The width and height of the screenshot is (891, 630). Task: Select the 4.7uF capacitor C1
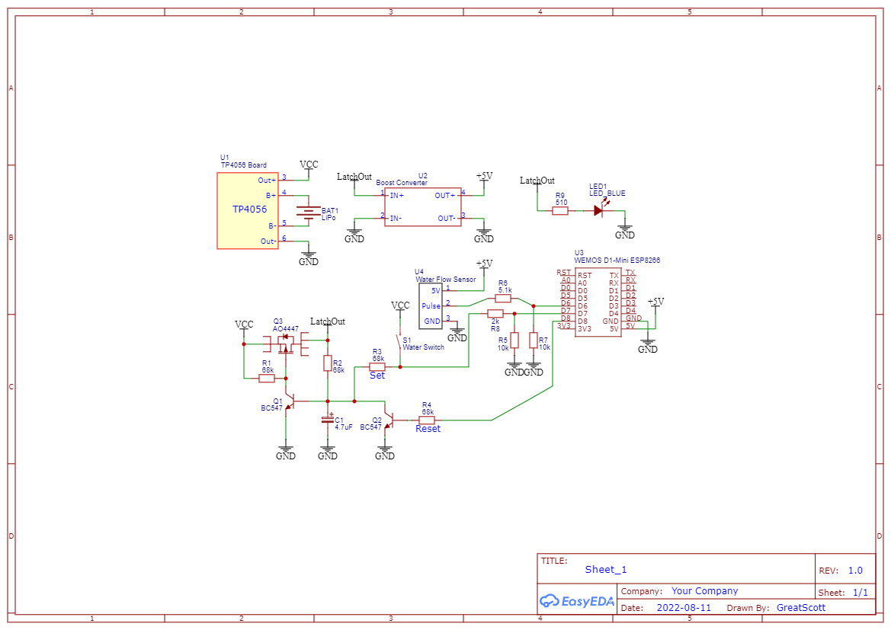click(329, 419)
